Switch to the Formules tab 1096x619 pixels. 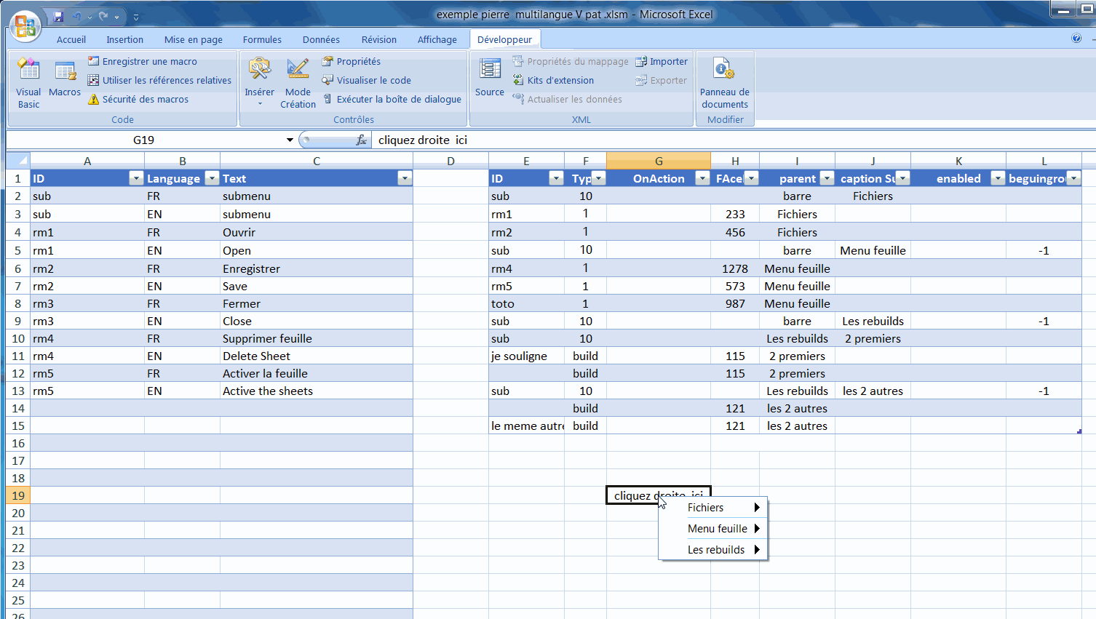tap(262, 39)
